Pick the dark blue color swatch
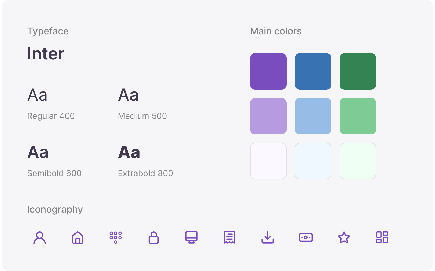 pyautogui.click(x=313, y=71)
